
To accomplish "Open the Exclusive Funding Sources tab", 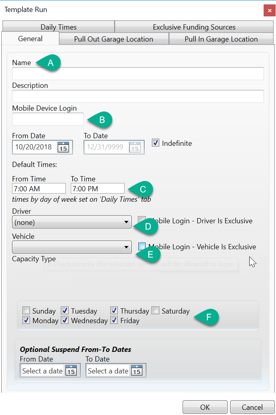I will click(194, 27).
